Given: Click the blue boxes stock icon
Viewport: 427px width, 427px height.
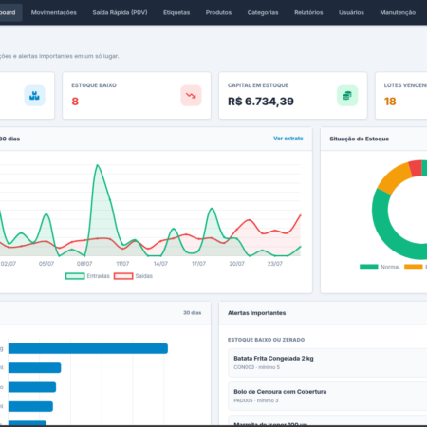Looking at the screenshot, I should point(34,95).
